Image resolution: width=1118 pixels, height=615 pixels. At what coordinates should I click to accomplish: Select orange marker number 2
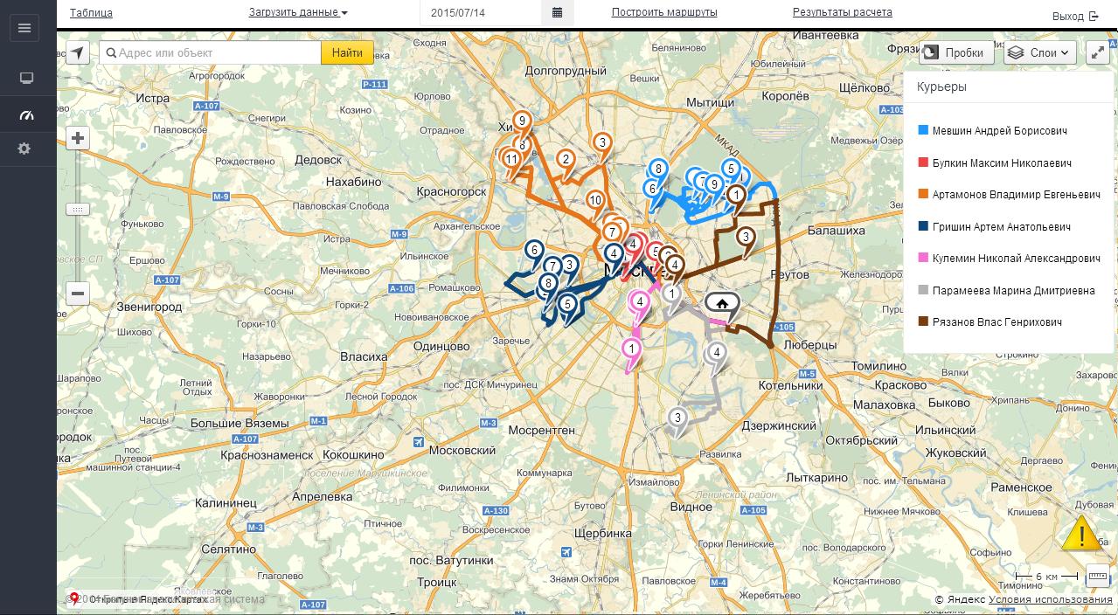pos(566,159)
